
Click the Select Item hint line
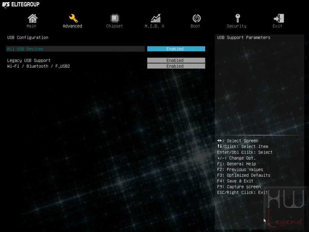tap(243, 146)
